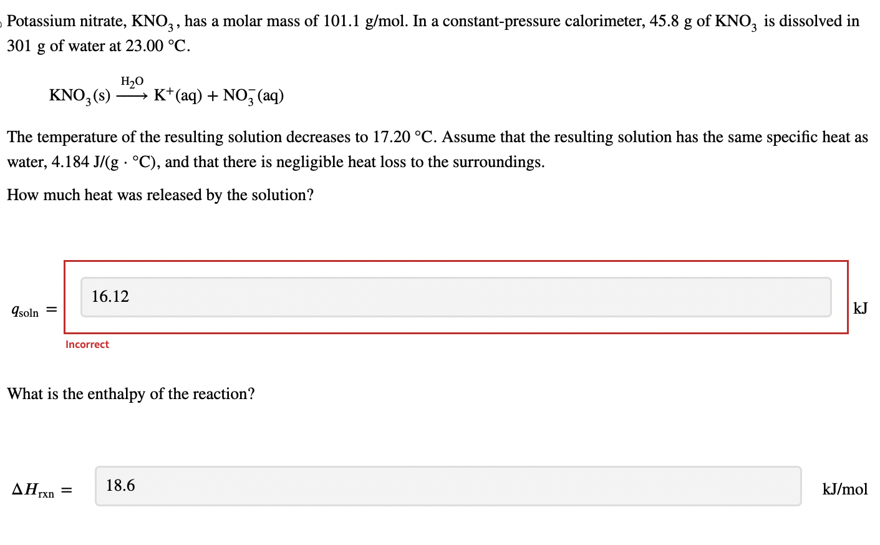Click the H2O annotation above the reaction arrow
Image resolution: width=880 pixels, height=545 pixels.
point(132,80)
